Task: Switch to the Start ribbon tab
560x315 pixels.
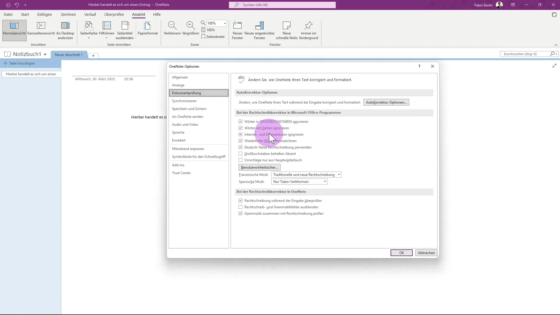Action: (25, 14)
